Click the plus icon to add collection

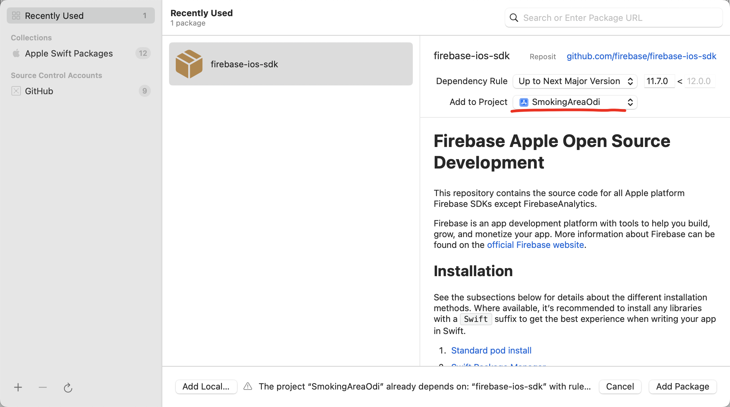(x=18, y=387)
